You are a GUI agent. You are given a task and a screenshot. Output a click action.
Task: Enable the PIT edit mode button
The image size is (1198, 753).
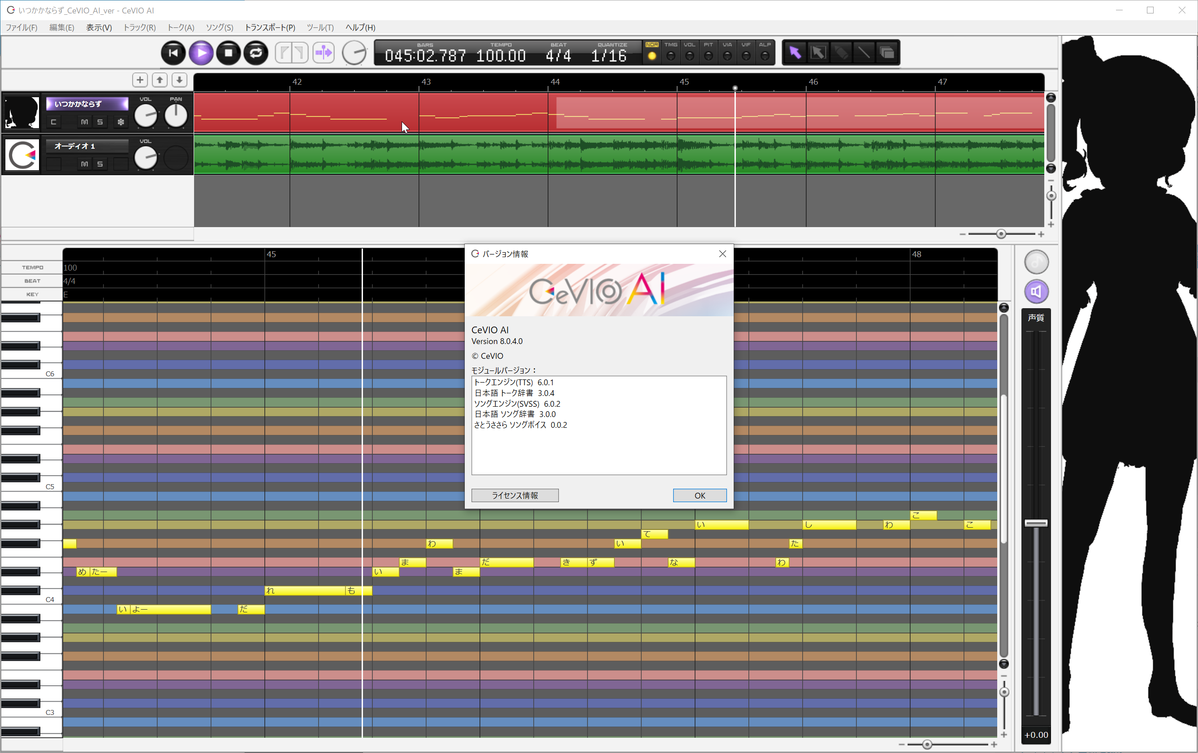[708, 56]
